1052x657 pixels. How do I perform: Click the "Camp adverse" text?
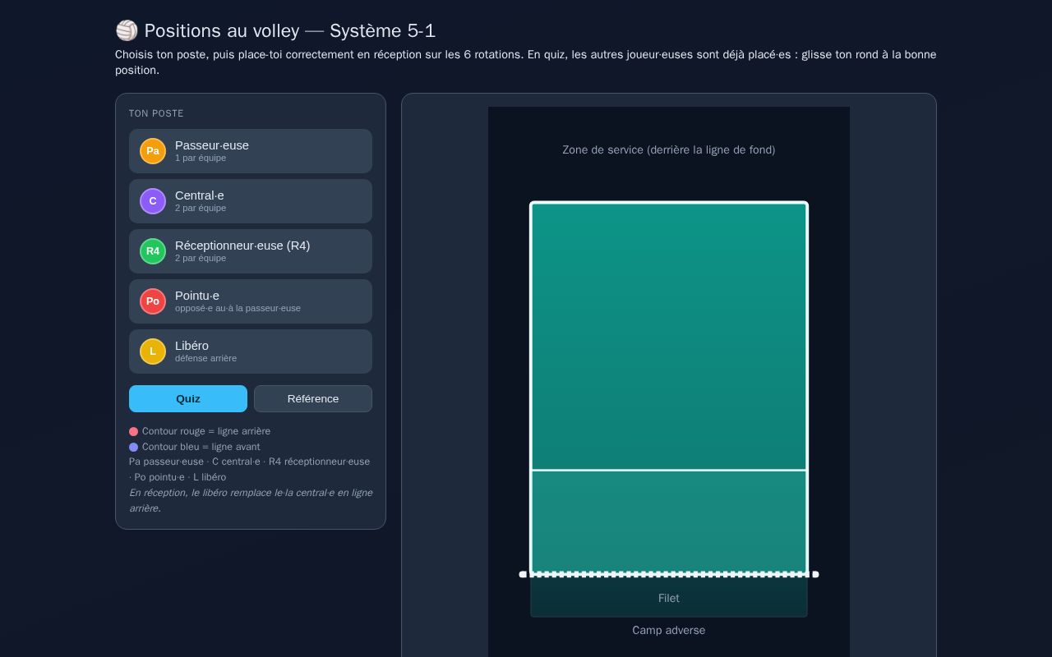(x=669, y=630)
